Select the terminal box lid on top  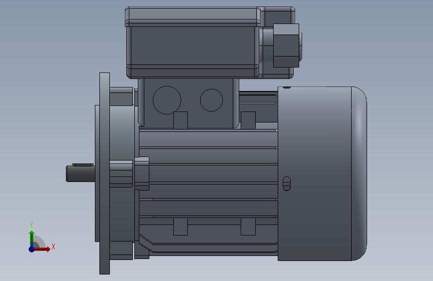click(x=193, y=17)
